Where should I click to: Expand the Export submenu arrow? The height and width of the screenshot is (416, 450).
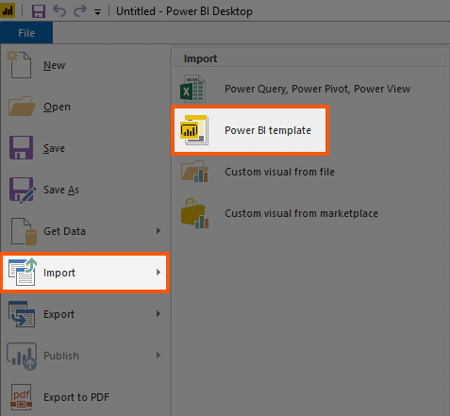click(158, 314)
